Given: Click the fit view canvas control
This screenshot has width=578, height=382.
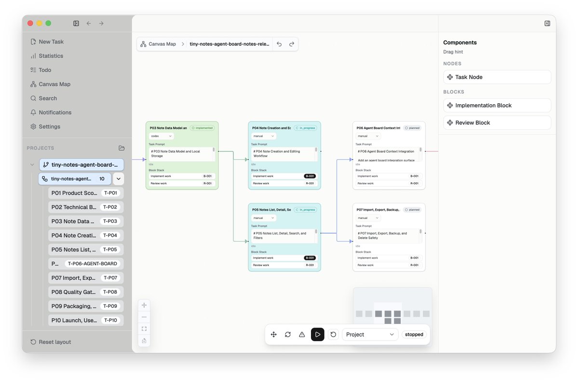Looking at the screenshot, I should point(144,328).
